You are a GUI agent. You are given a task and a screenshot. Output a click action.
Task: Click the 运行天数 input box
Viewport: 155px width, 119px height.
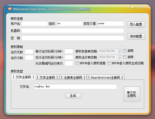[29, 51]
